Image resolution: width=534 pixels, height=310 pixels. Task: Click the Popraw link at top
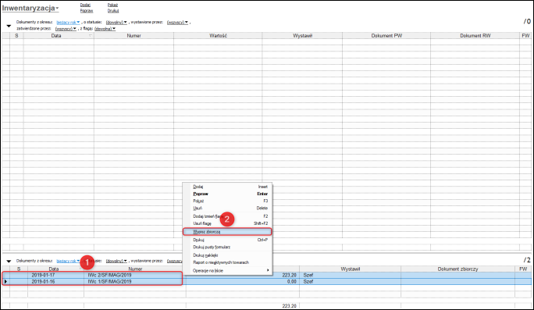pos(87,11)
